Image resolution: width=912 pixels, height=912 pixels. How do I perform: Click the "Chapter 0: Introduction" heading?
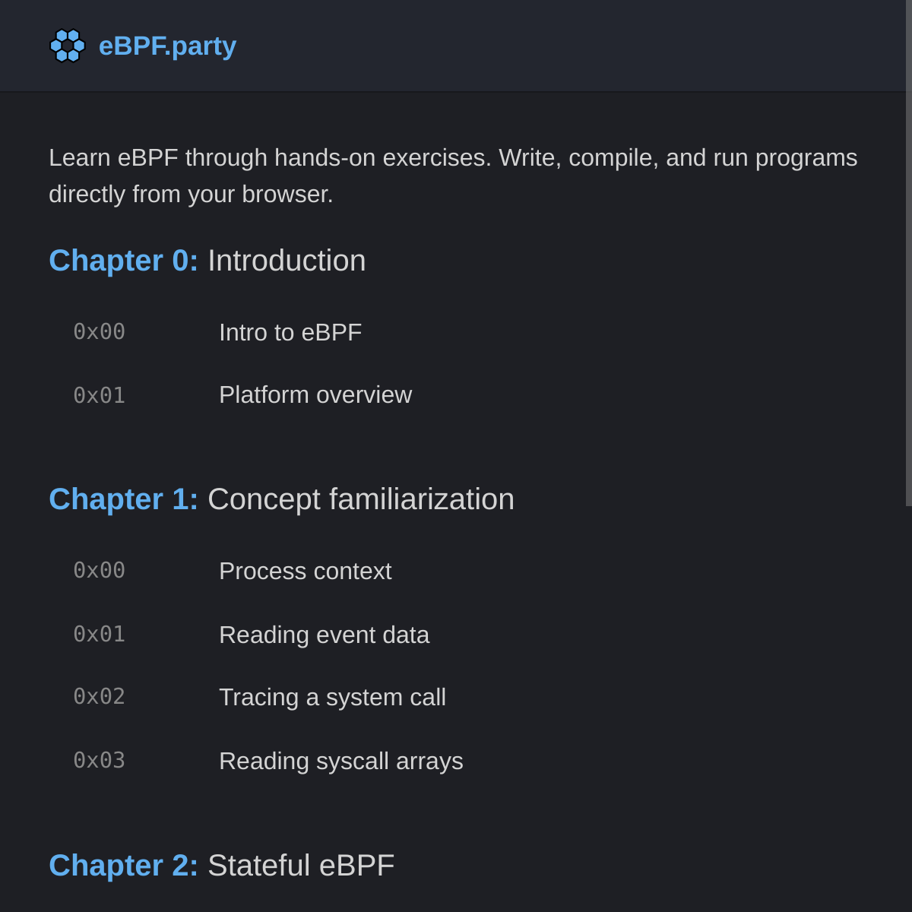pos(207,260)
